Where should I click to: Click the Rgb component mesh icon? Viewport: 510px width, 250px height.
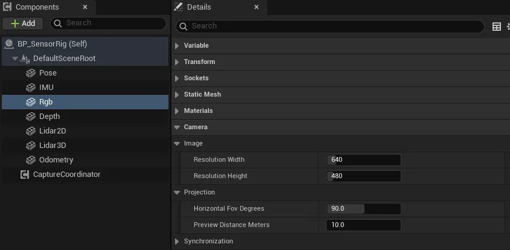pos(31,102)
